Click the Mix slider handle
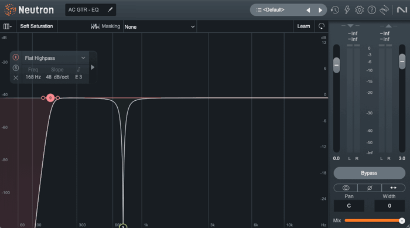Screen dimensions: 410x228 tap(402, 220)
